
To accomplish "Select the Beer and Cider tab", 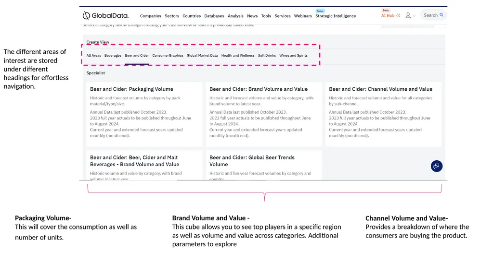I will 137,56.
